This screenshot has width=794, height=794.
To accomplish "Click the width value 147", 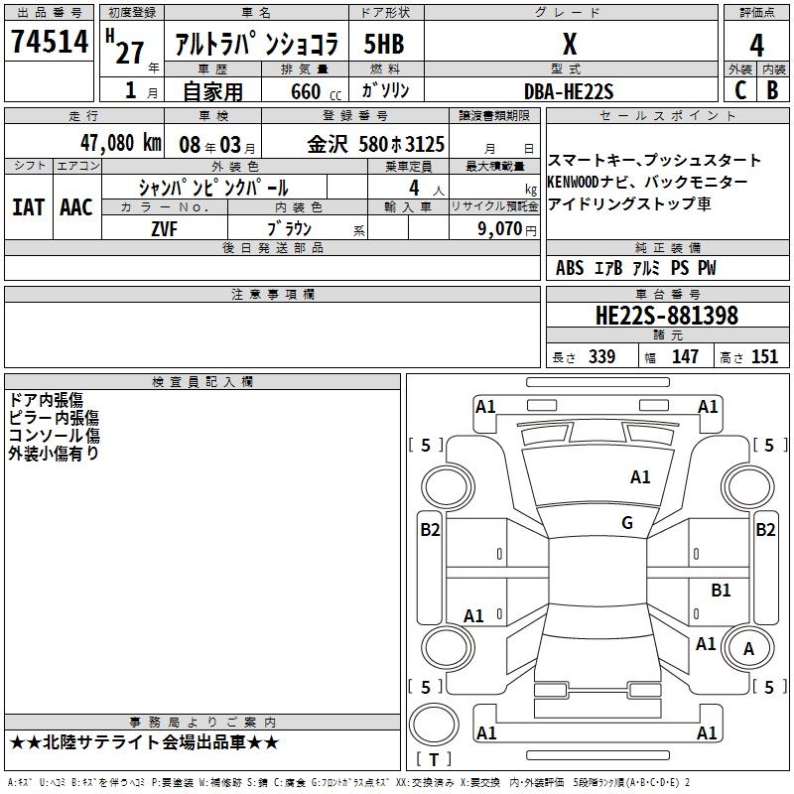I will (685, 356).
